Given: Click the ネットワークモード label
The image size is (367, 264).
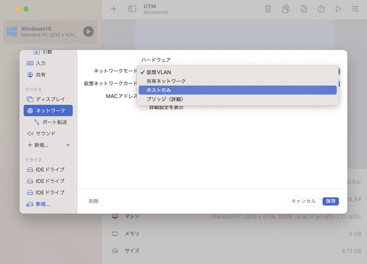Looking at the screenshot, I should [116, 71].
